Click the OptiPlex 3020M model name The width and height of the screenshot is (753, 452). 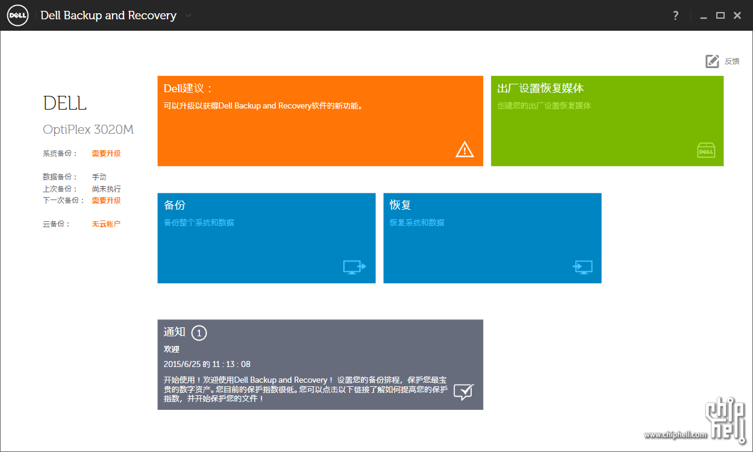click(x=89, y=130)
